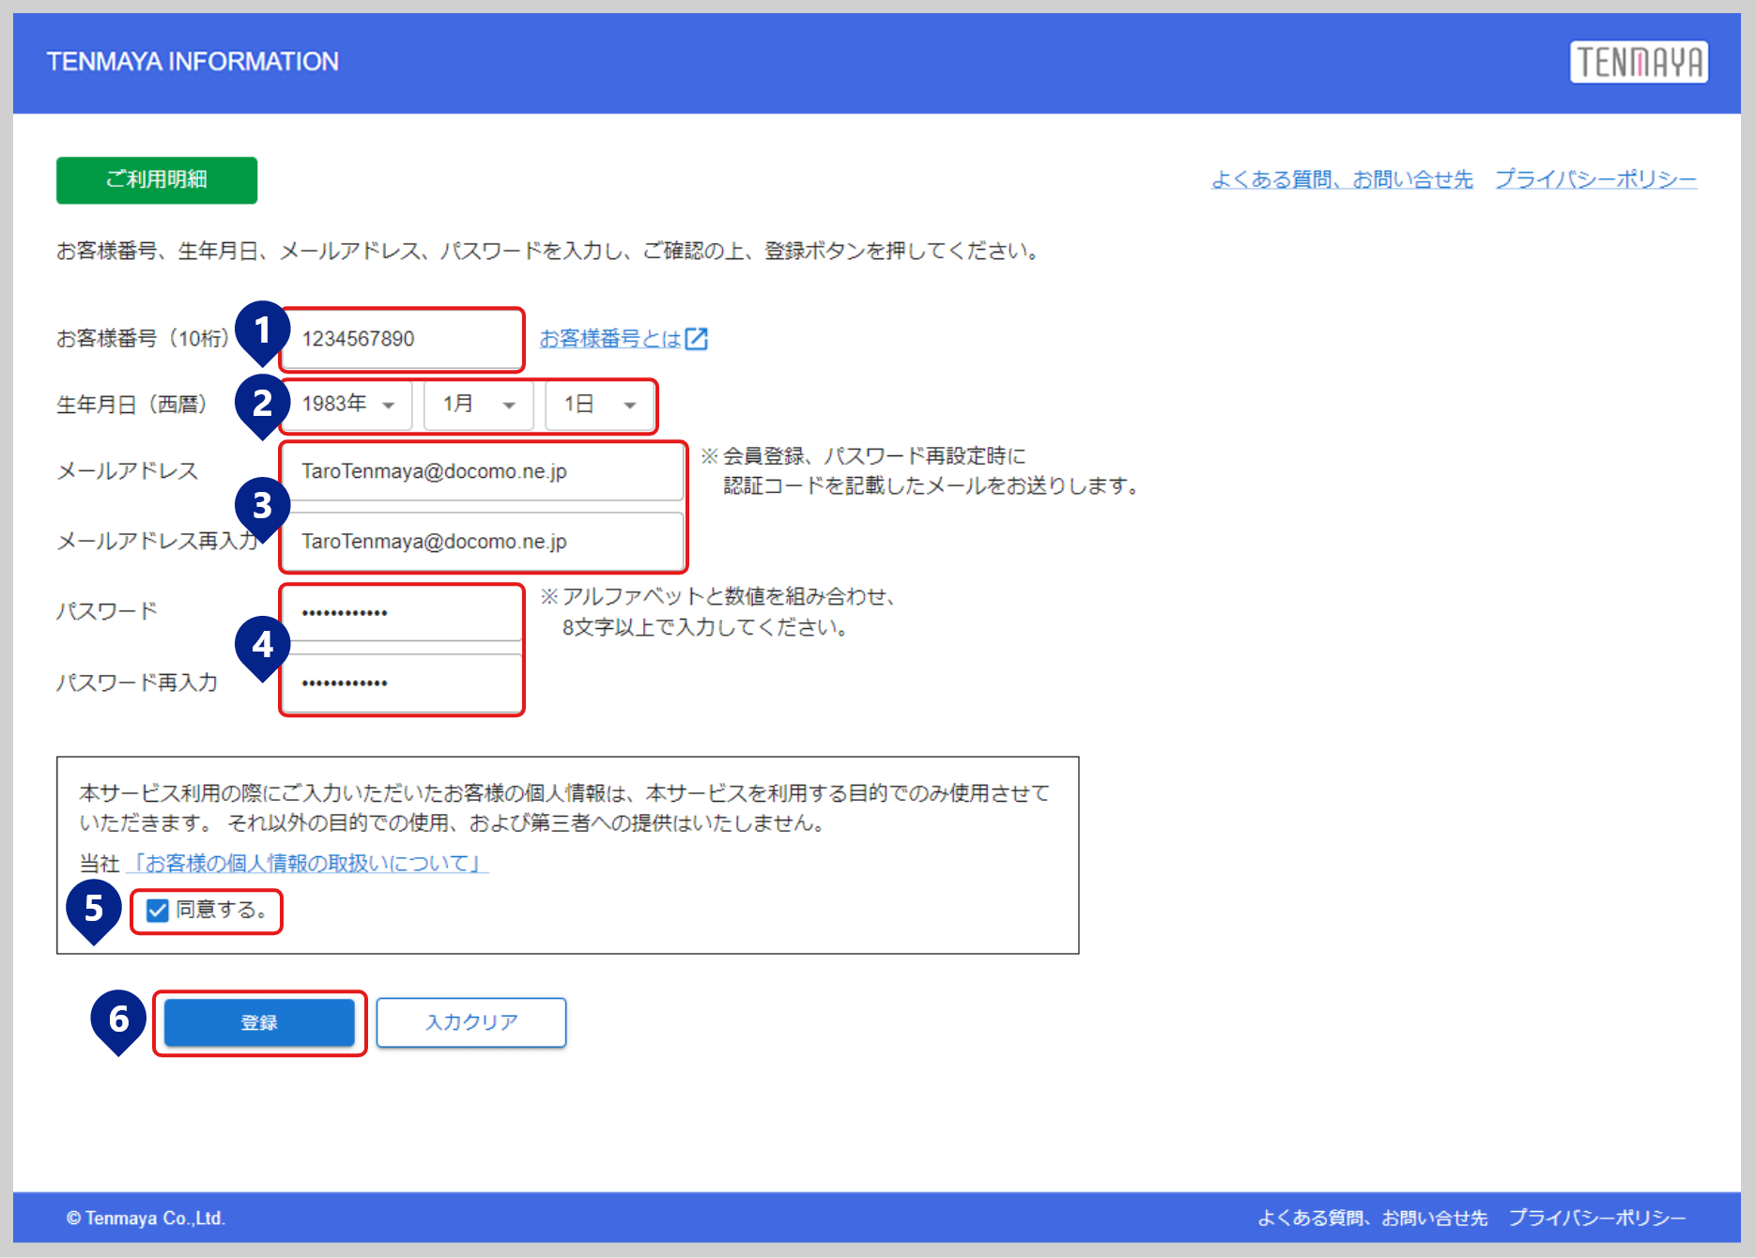This screenshot has height=1258, width=1756.
Task: Focus the パスワード input field
Action: pyautogui.click(x=402, y=613)
